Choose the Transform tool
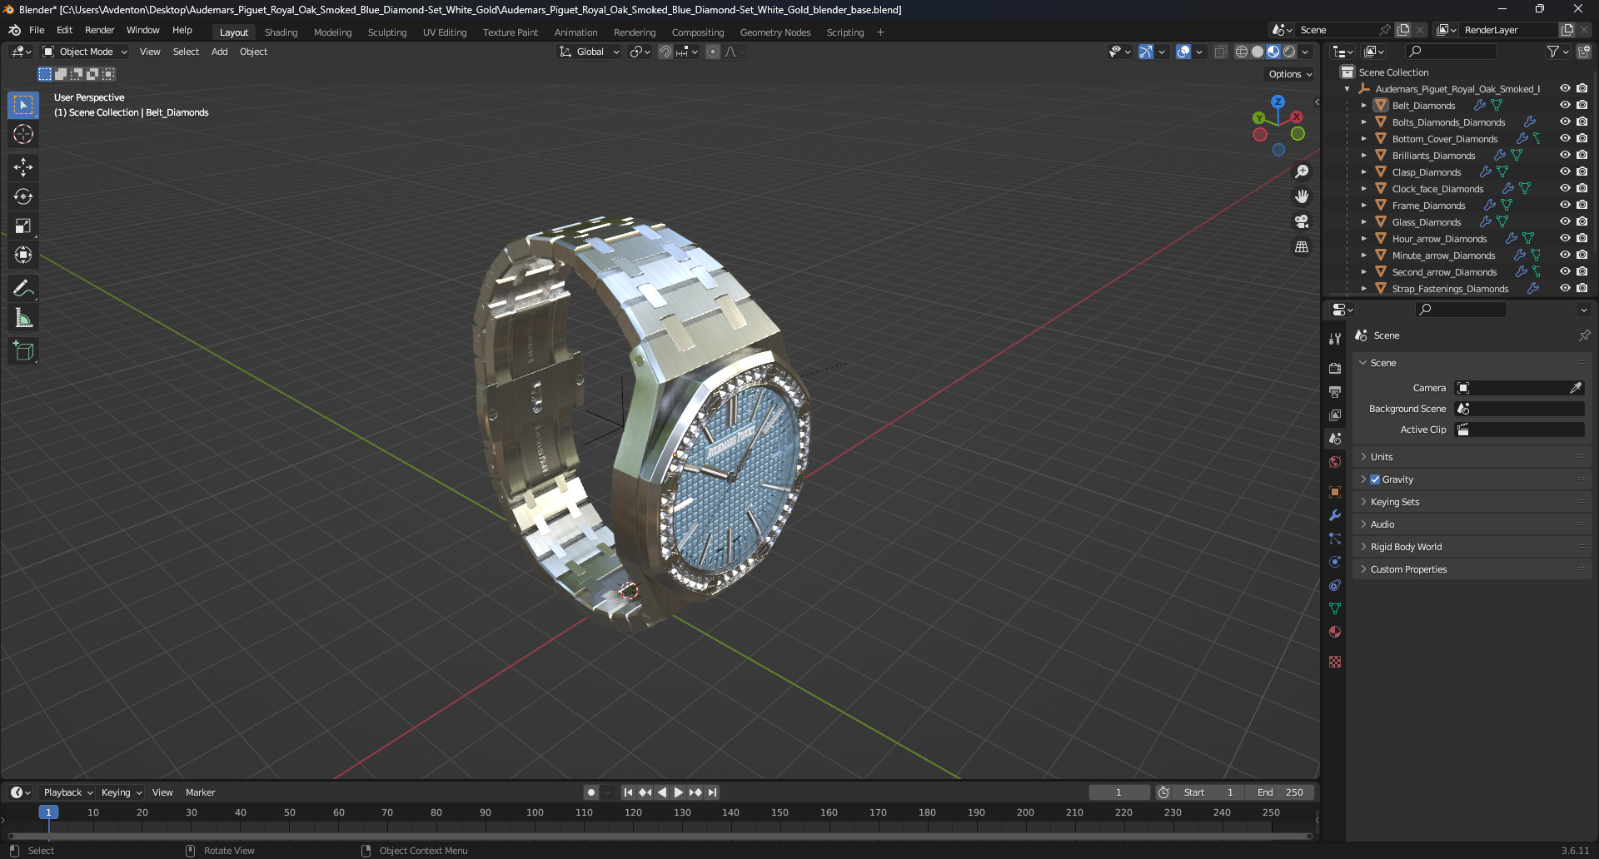Viewport: 1599px width, 859px height. pyautogui.click(x=23, y=255)
